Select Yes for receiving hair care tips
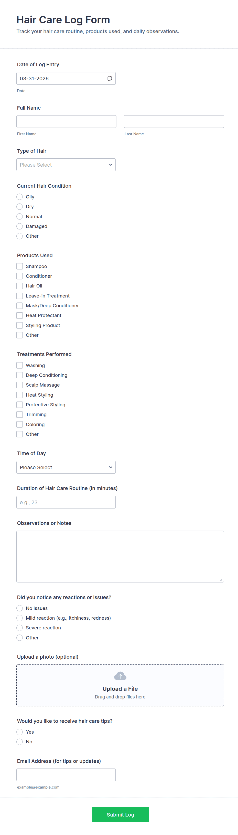Screen dimensions: 238x835 pos(20,732)
